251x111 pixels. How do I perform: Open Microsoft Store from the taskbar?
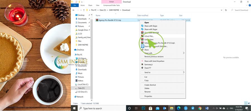tap(151, 108)
